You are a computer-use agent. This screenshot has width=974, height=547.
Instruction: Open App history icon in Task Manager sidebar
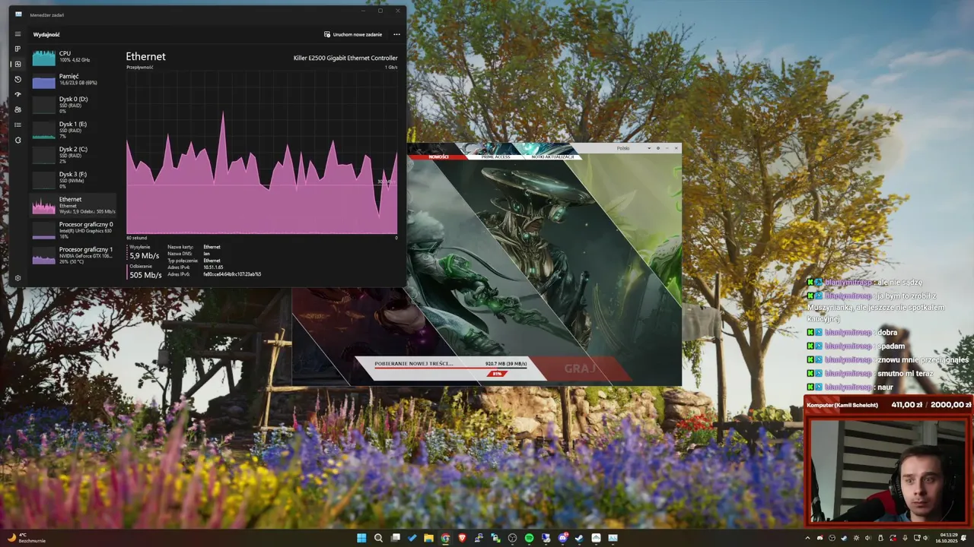[x=18, y=79]
